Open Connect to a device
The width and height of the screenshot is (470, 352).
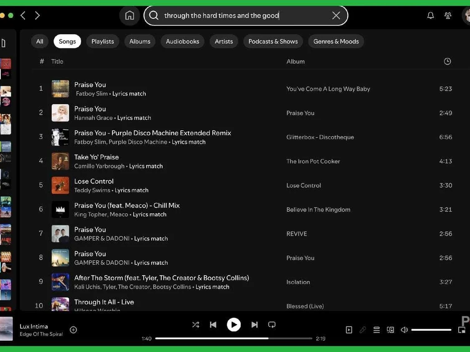click(390, 329)
